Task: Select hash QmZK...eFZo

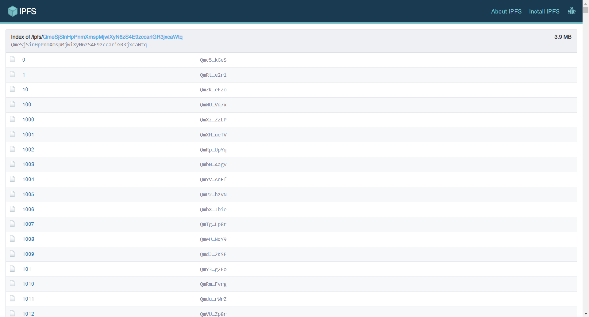Action: coord(213,90)
